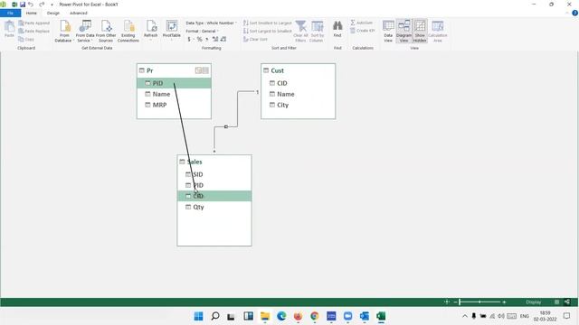Open the Data Type dropdown
The image size is (579, 325).
211,23
